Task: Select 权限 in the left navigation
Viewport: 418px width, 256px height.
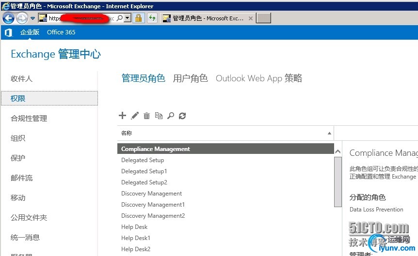Action: click(x=49, y=98)
